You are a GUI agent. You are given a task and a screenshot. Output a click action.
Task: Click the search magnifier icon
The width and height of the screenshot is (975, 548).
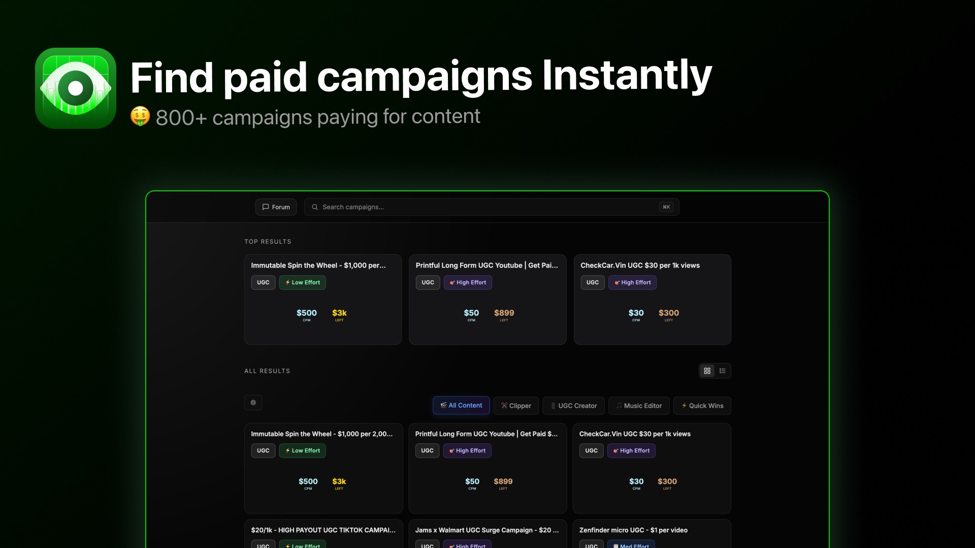coord(315,207)
